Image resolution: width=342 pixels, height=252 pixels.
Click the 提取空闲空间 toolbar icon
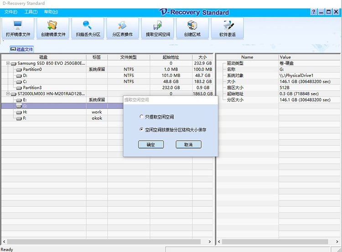coord(158,29)
